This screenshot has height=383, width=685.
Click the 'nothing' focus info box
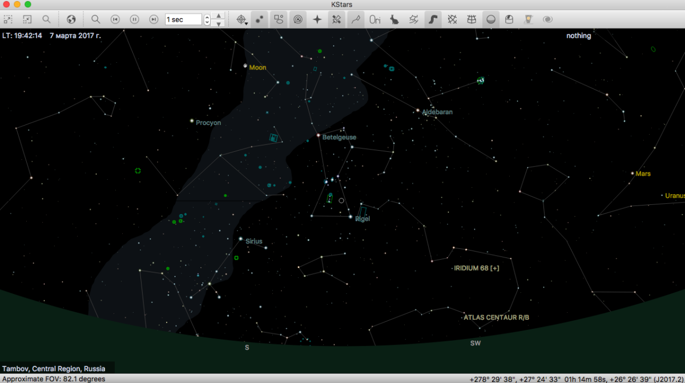click(579, 35)
